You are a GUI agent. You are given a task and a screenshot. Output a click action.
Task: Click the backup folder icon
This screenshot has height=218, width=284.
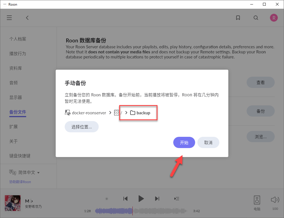point(133,113)
